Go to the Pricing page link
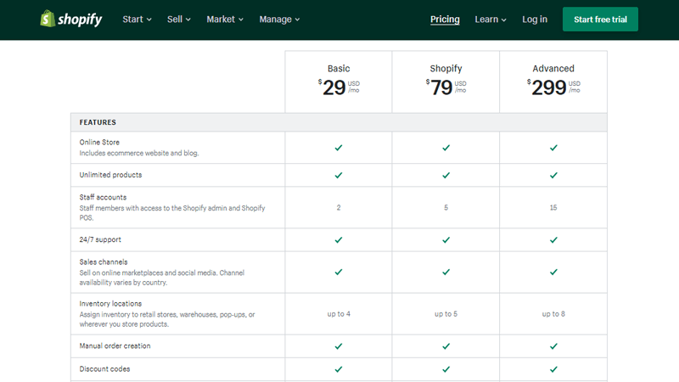Image resolution: width=679 pixels, height=382 pixels. pos(445,19)
